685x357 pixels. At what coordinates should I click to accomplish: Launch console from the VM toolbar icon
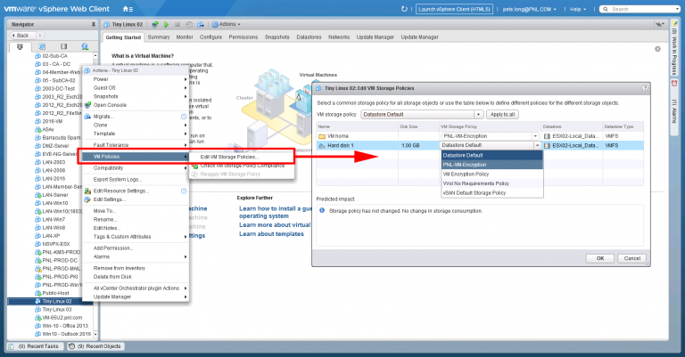154,24
